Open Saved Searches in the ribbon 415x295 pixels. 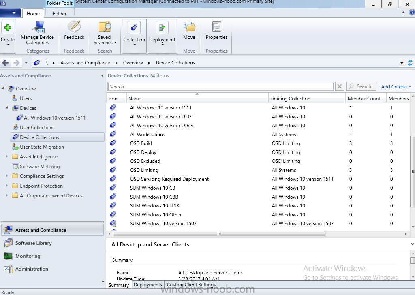pos(105,33)
